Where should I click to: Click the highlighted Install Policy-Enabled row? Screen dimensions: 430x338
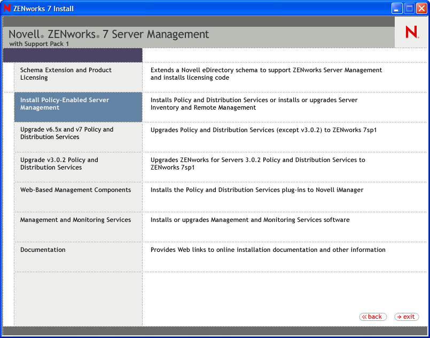pyautogui.click(x=78, y=107)
